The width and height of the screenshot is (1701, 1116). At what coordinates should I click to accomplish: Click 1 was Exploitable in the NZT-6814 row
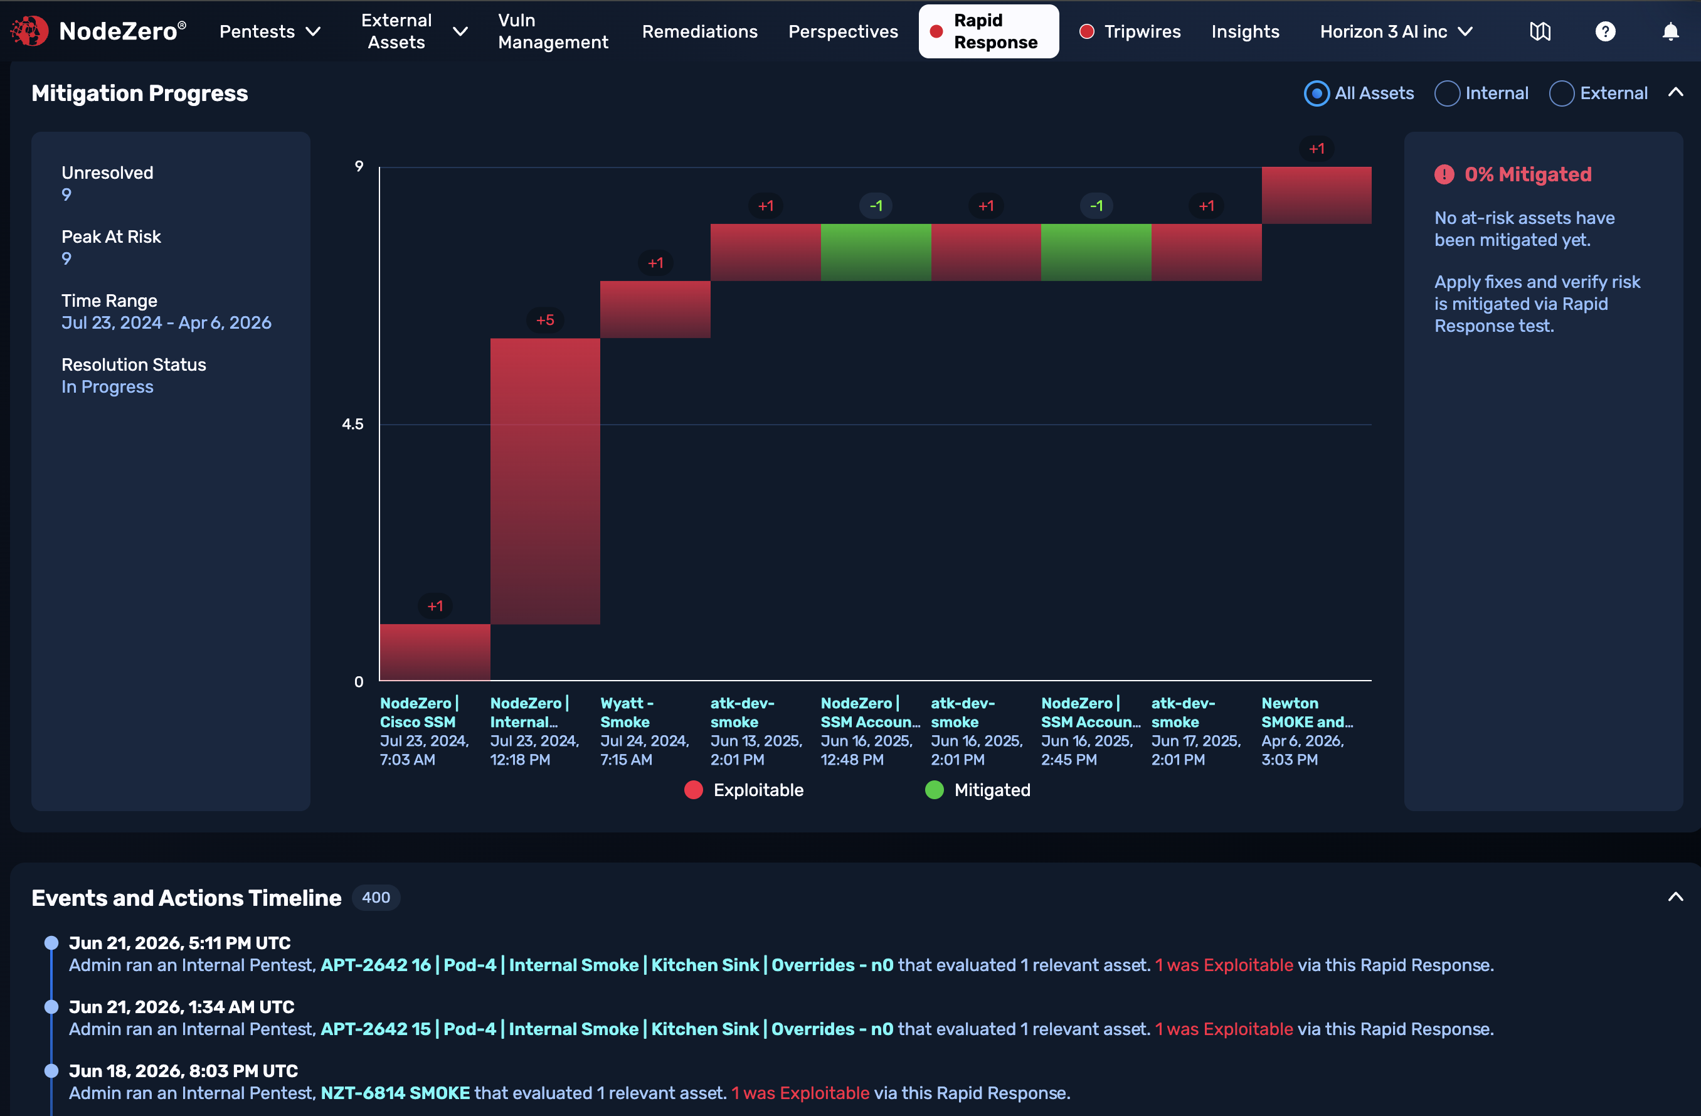click(x=800, y=1093)
